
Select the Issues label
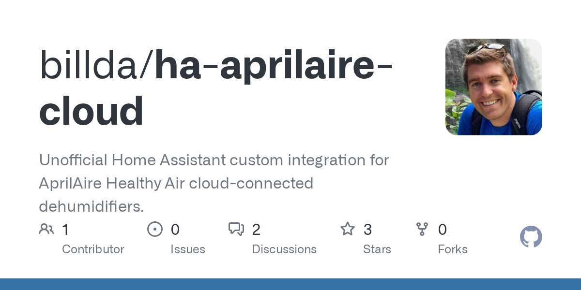click(188, 249)
